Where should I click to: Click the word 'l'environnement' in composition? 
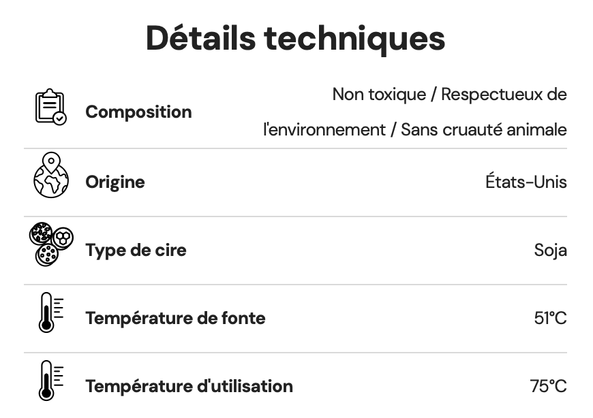coord(324,129)
